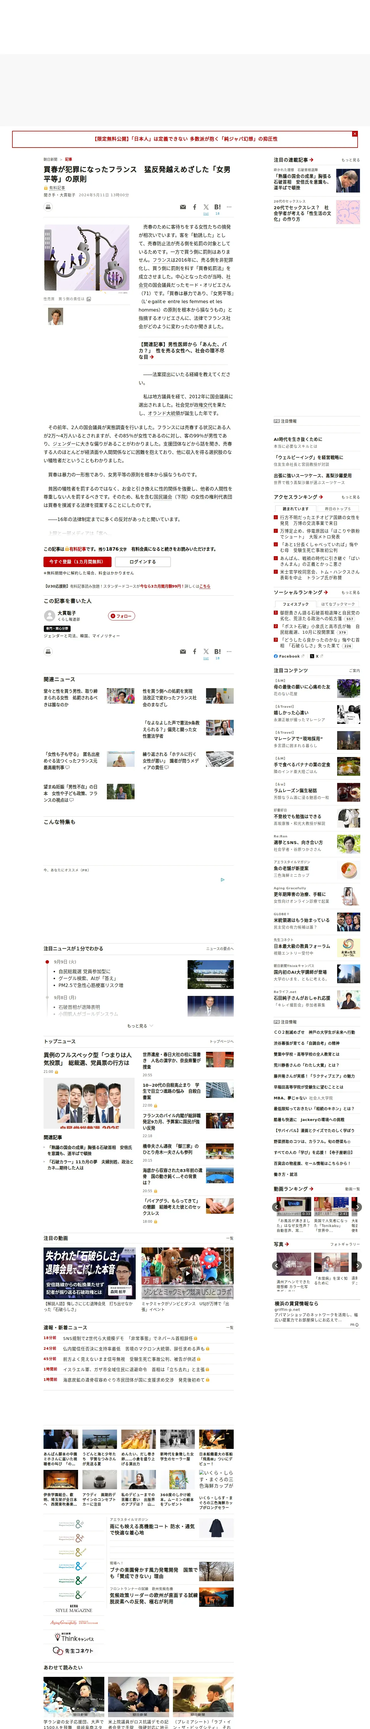Click もっと見る beside アクセスランキング
This screenshot has height=1729, width=370.
350,497
